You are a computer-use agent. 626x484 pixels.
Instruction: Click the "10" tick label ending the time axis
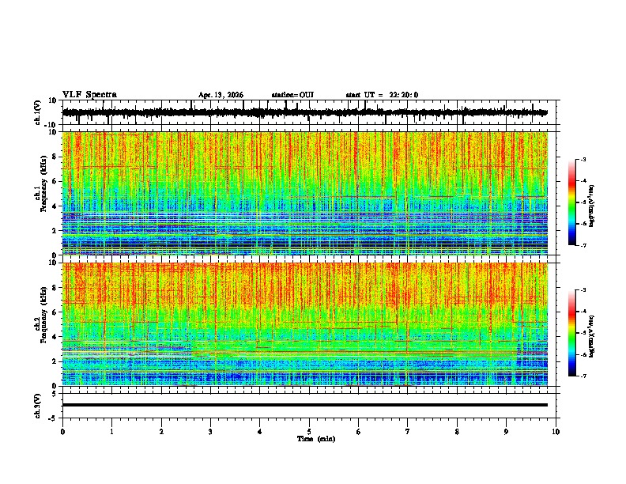556,432
